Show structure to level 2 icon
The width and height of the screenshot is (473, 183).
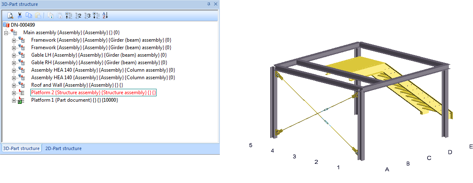78,16
